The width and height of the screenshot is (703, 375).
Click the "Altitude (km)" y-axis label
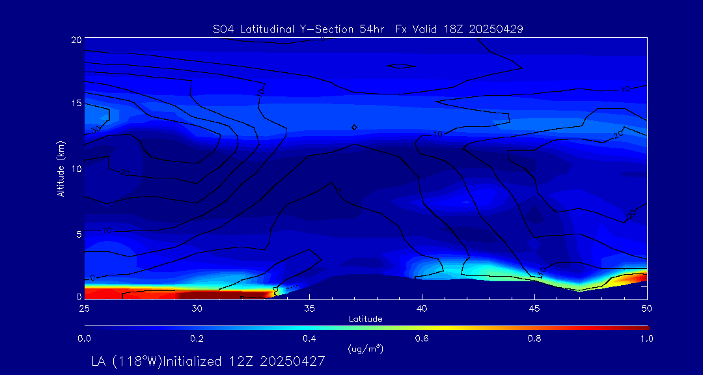click(61, 169)
